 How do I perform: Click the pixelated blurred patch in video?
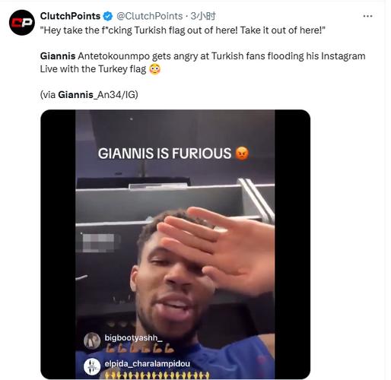[98, 243]
